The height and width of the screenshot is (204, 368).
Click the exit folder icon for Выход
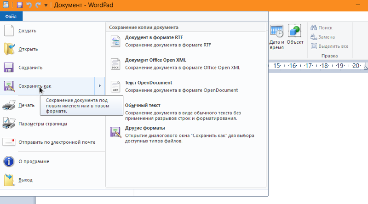coord(9,180)
